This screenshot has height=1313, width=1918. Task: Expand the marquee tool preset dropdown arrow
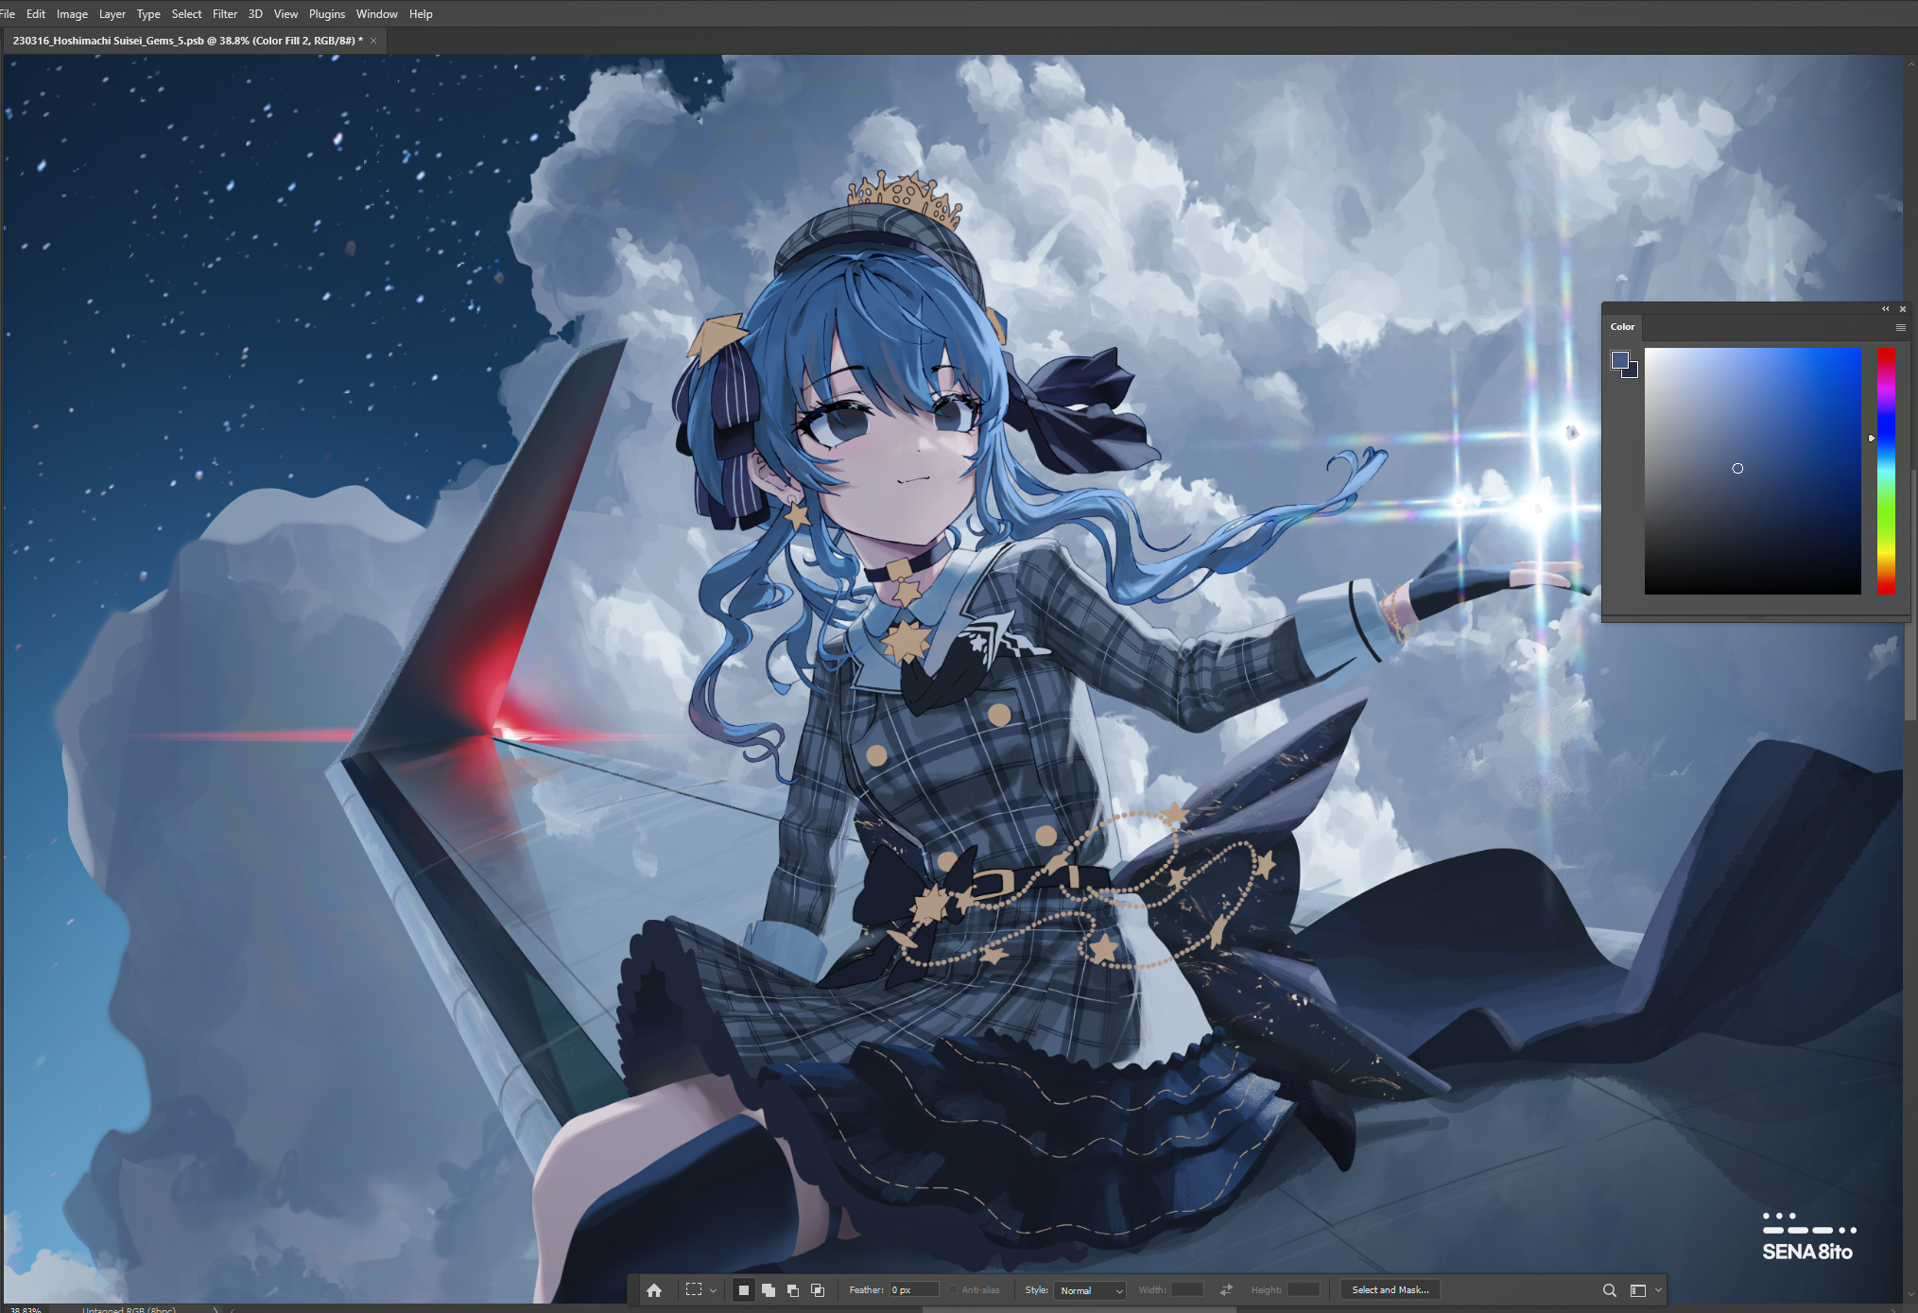pyautogui.click(x=713, y=1290)
